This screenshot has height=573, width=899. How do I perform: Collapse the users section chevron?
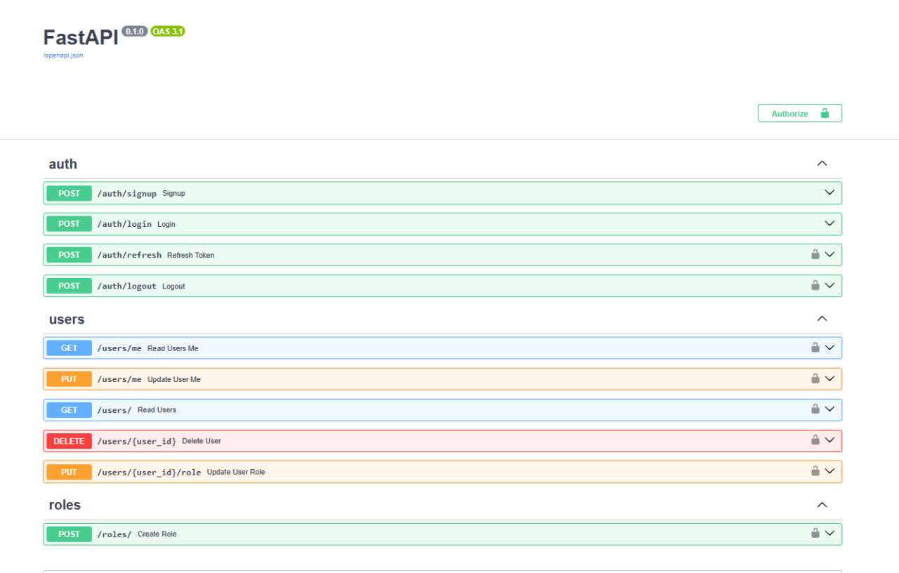(822, 319)
